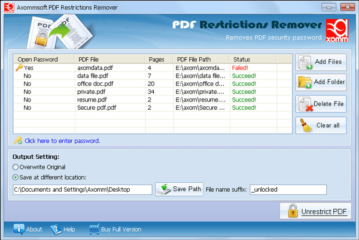Click the 'Click here to enter password' link
The image size is (359, 240).
(x=62, y=141)
